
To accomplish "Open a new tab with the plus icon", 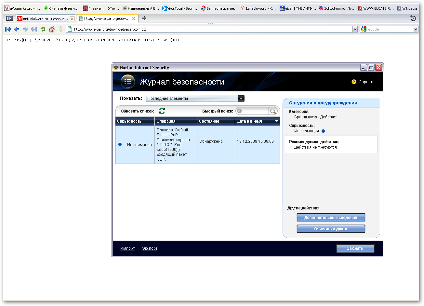I will (144, 18).
